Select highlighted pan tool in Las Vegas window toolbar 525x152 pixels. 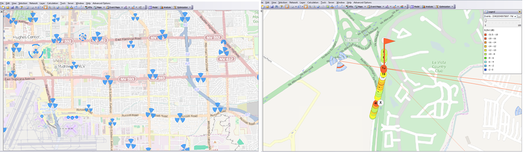click(46, 7)
